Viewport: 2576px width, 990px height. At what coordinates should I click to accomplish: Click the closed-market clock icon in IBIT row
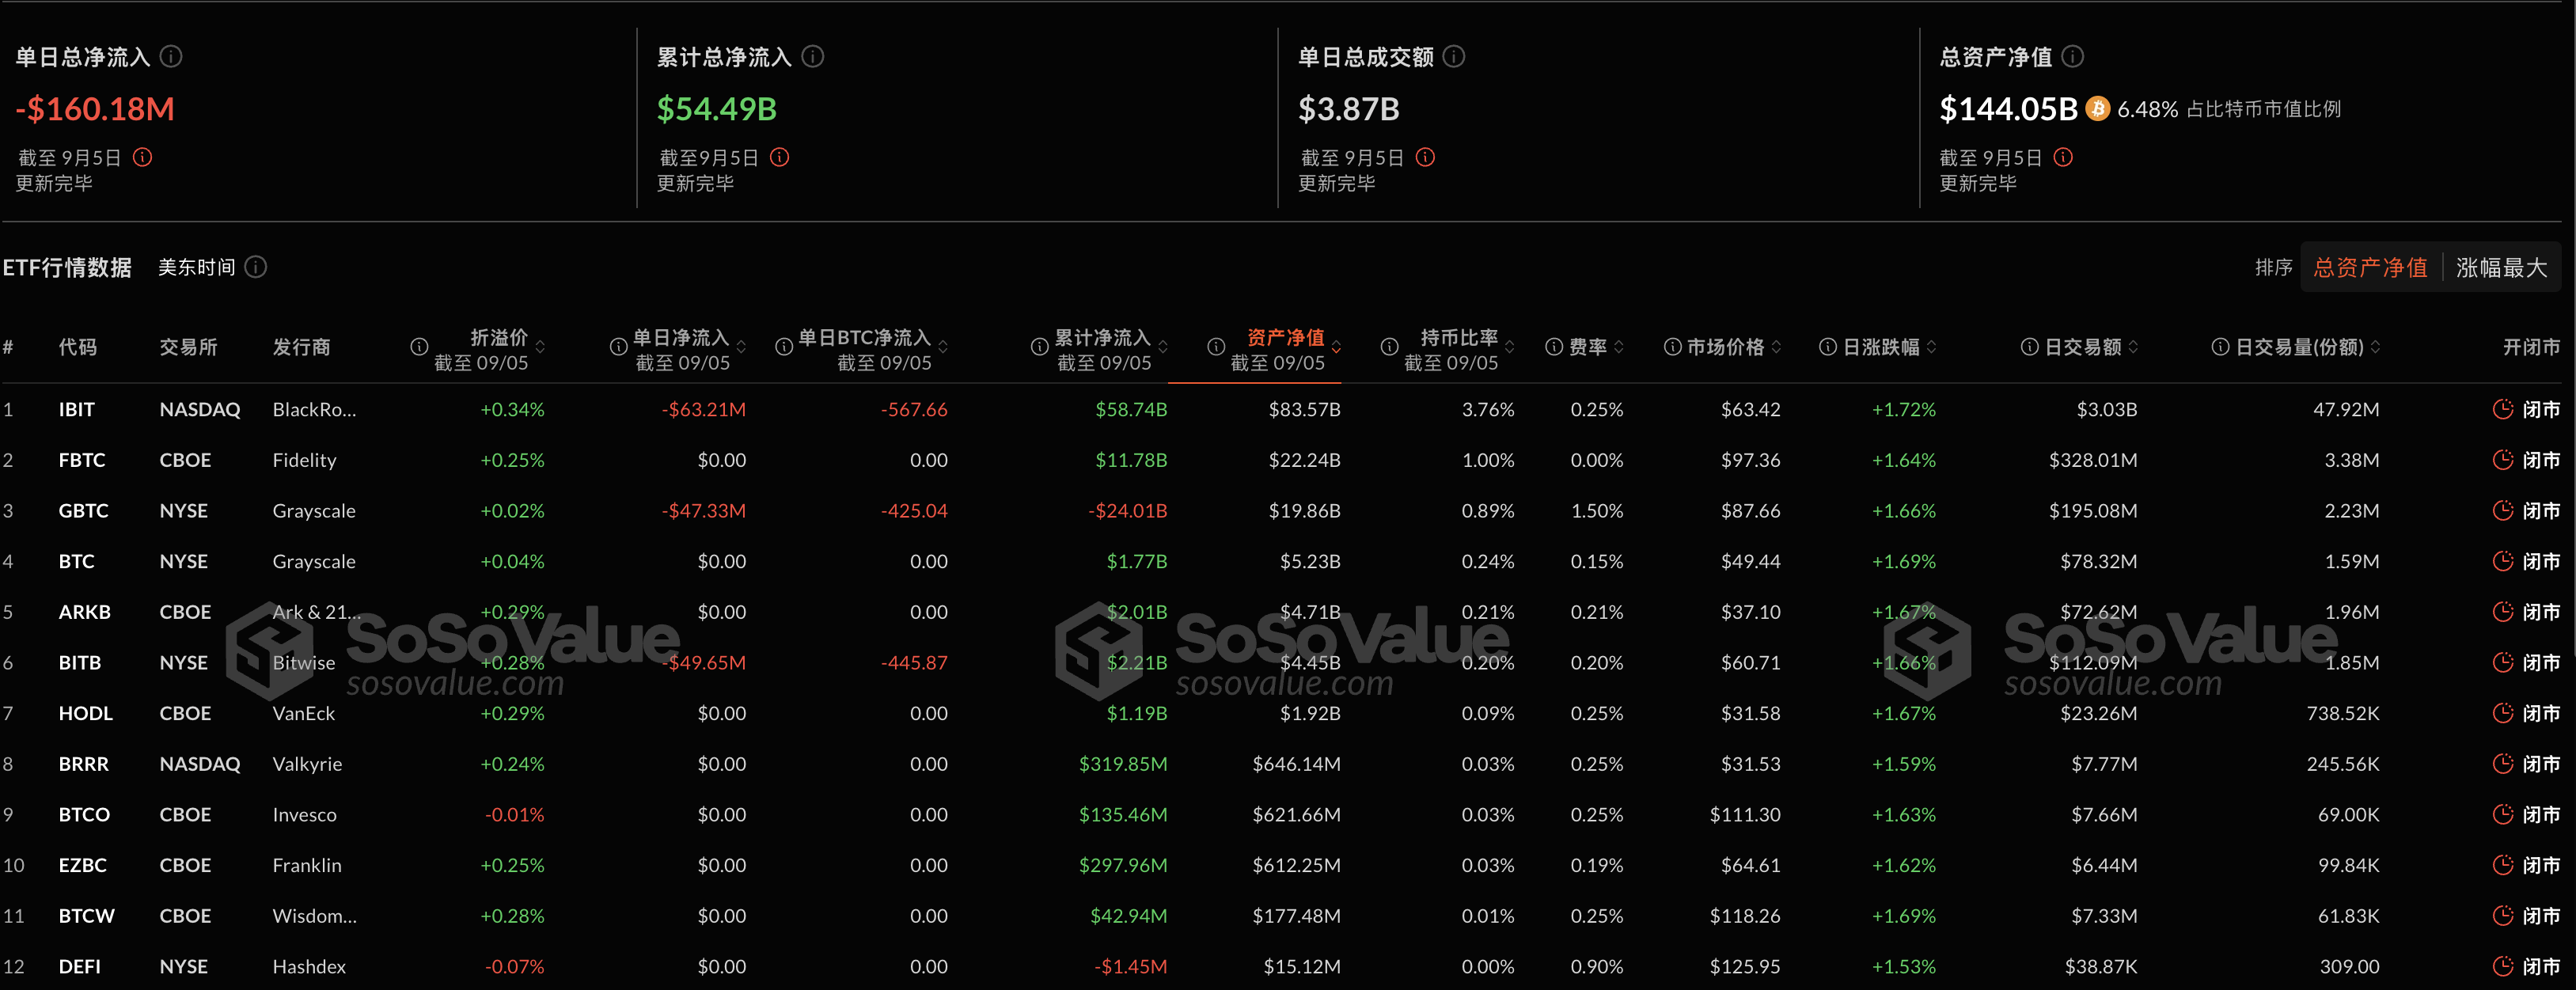pos(2504,409)
